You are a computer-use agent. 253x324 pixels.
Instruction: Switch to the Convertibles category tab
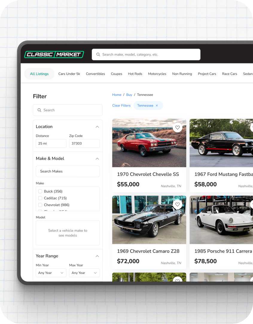coord(95,74)
